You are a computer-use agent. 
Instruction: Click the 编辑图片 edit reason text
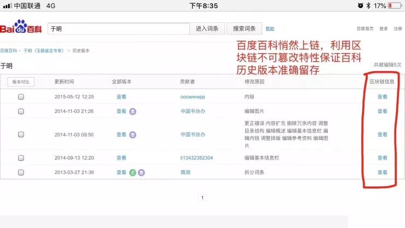click(254, 112)
